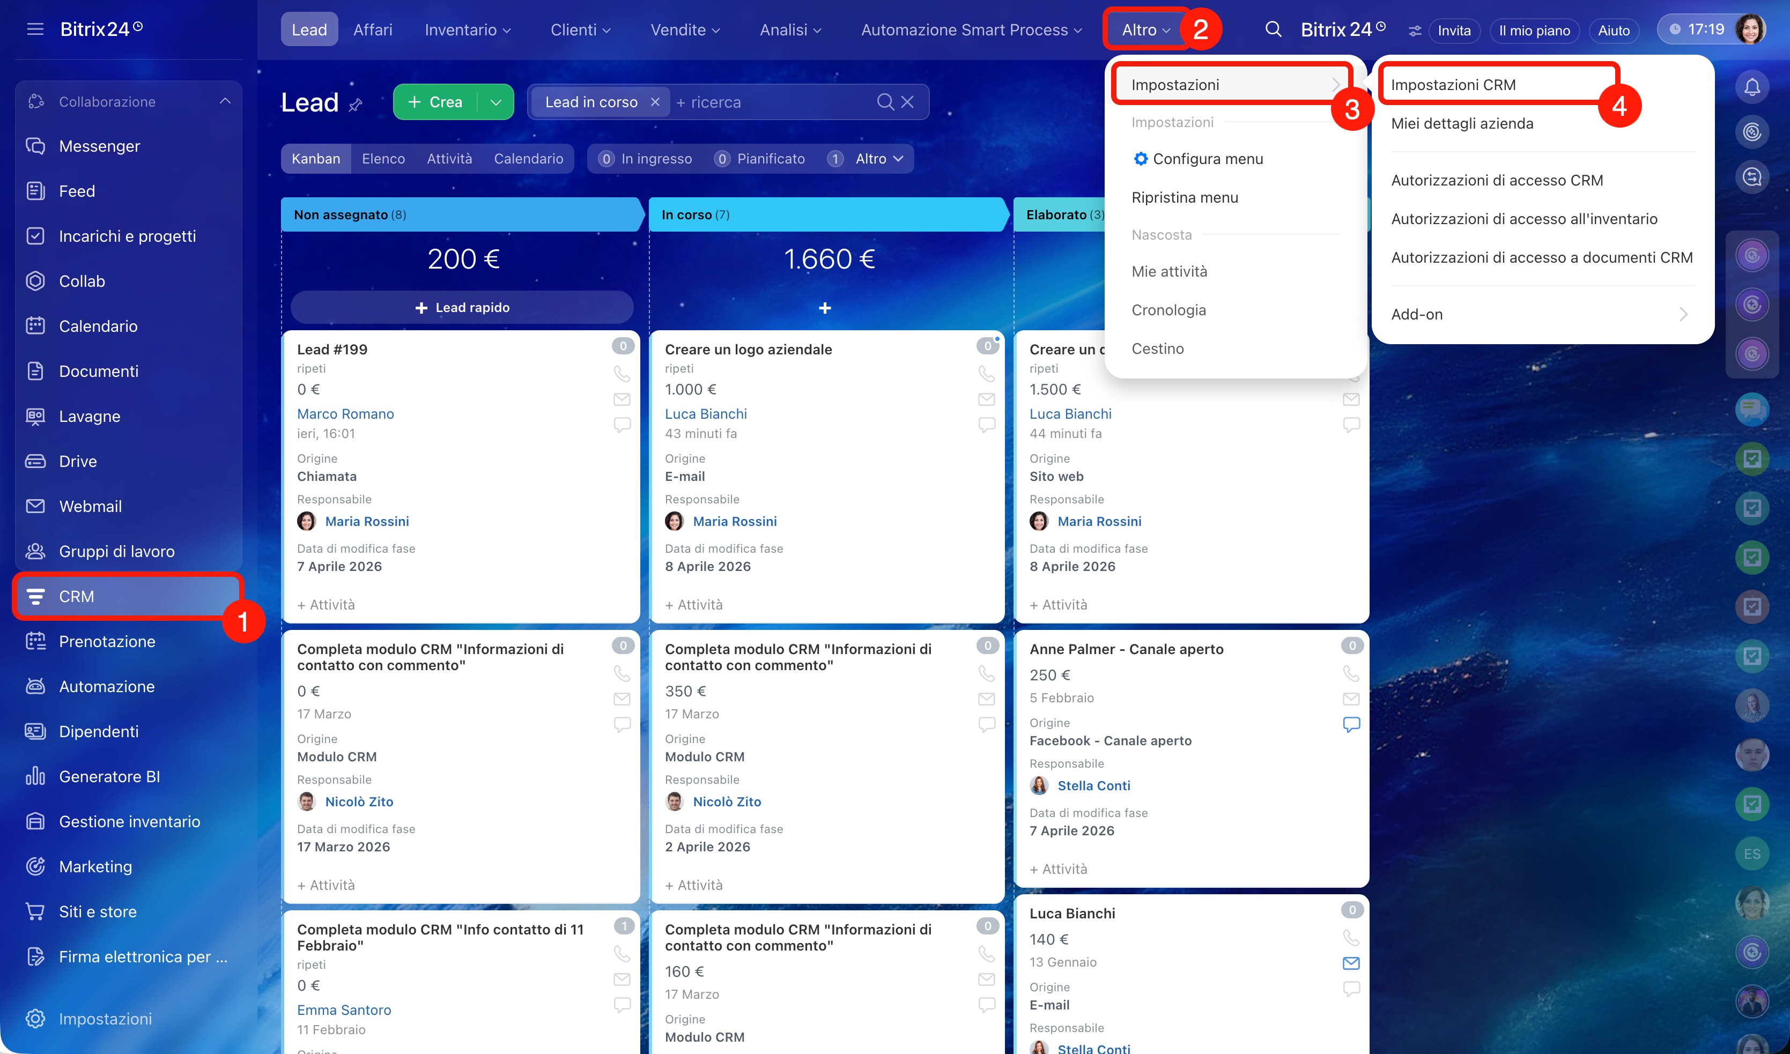Open chat icon on Anne Palmer card
The image size is (1790, 1054).
[x=1351, y=724]
